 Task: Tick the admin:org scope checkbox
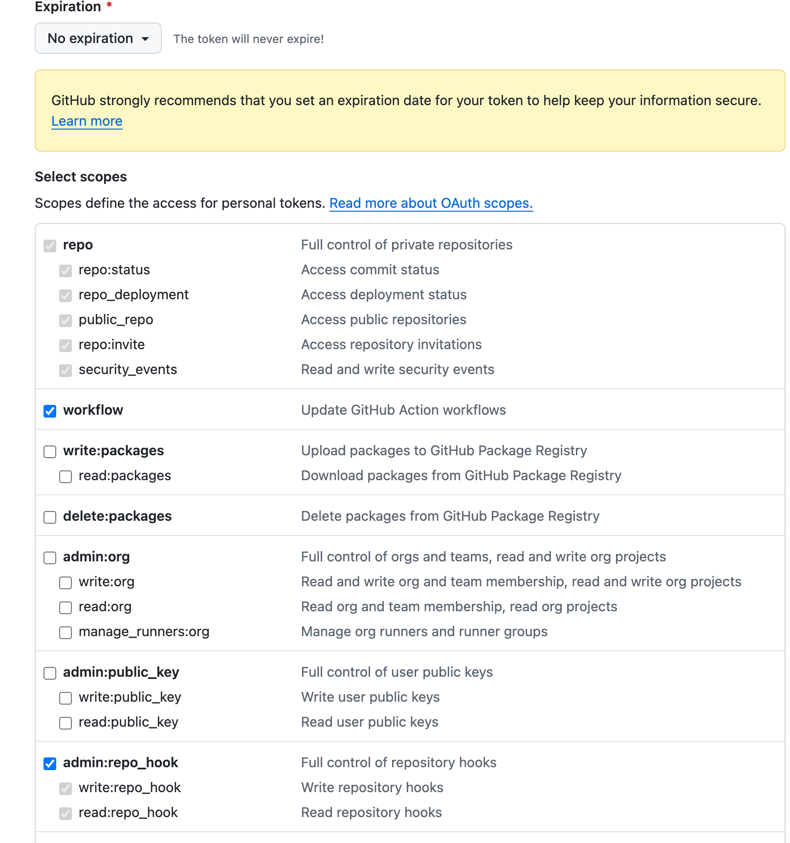click(x=50, y=557)
